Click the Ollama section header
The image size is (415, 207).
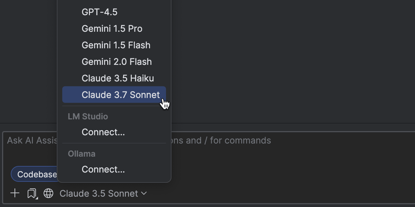click(x=82, y=154)
